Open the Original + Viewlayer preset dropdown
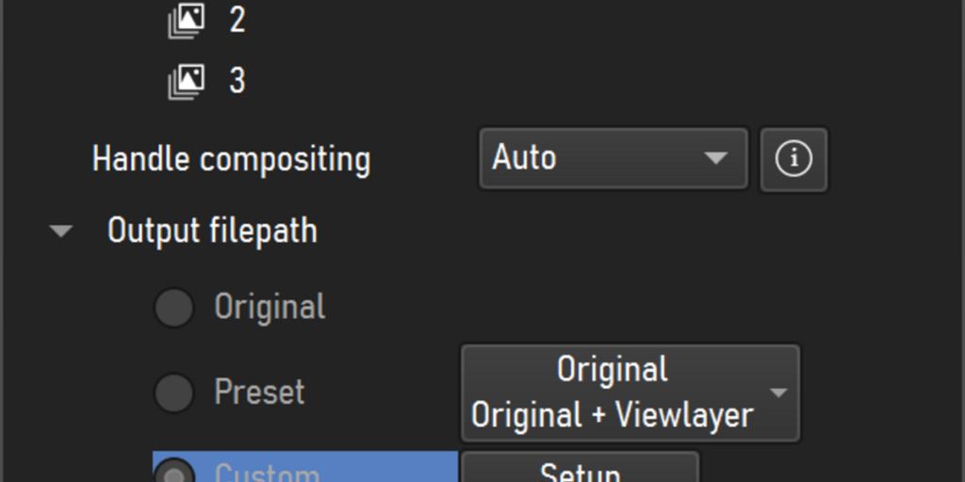The height and width of the screenshot is (482, 965). point(630,393)
